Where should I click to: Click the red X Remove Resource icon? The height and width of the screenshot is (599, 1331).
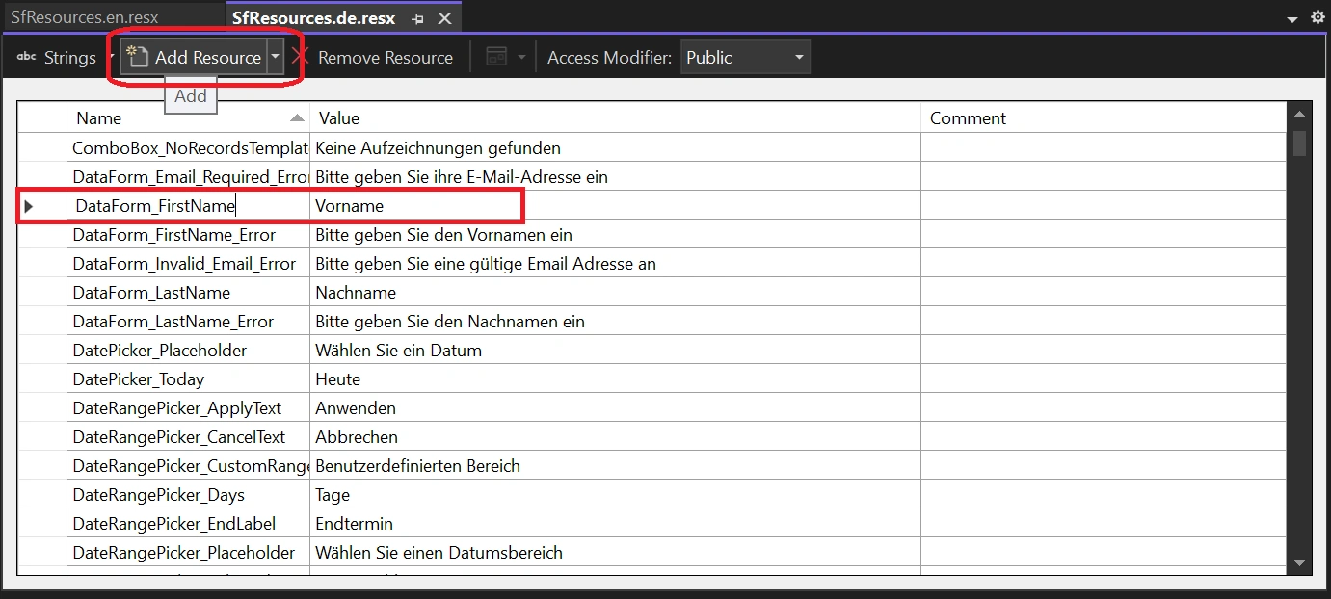(x=300, y=58)
